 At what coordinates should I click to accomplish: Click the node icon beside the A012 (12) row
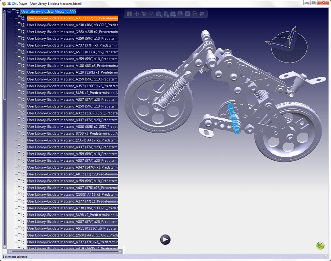[21, 174]
